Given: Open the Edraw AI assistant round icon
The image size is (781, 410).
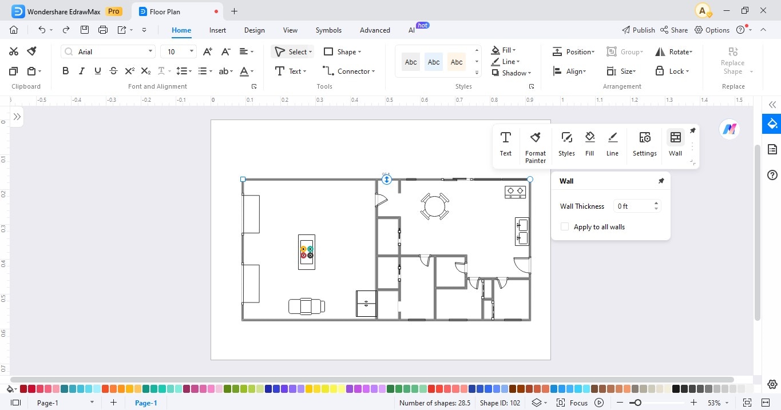Looking at the screenshot, I should [729, 129].
